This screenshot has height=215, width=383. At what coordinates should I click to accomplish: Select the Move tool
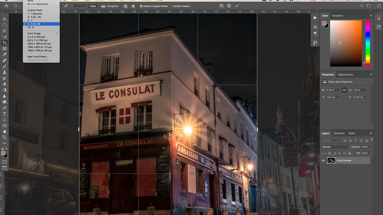pos(4,19)
